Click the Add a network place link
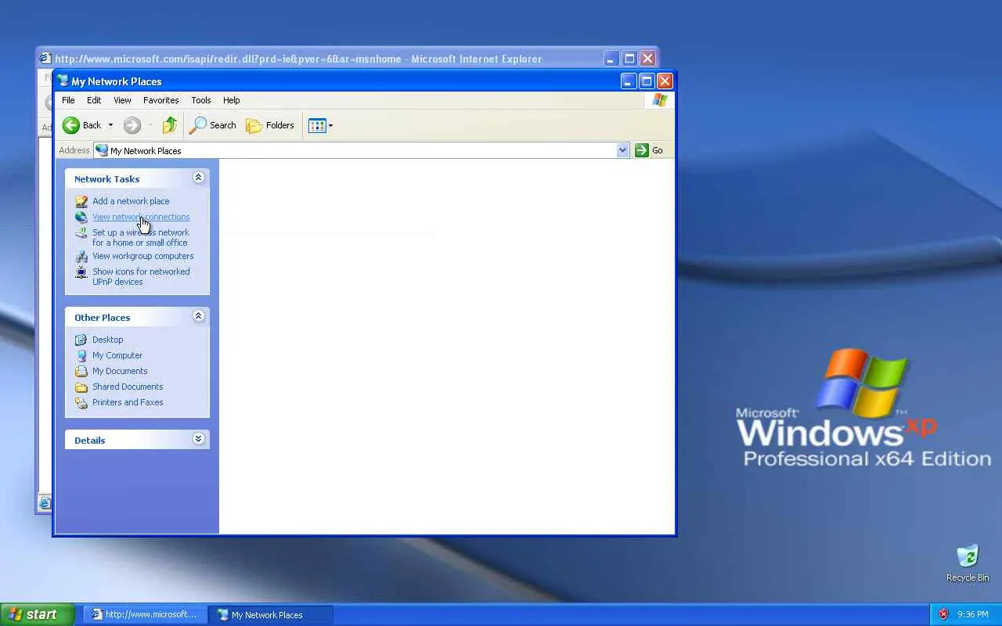The height and width of the screenshot is (626, 1002). [x=131, y=201]
